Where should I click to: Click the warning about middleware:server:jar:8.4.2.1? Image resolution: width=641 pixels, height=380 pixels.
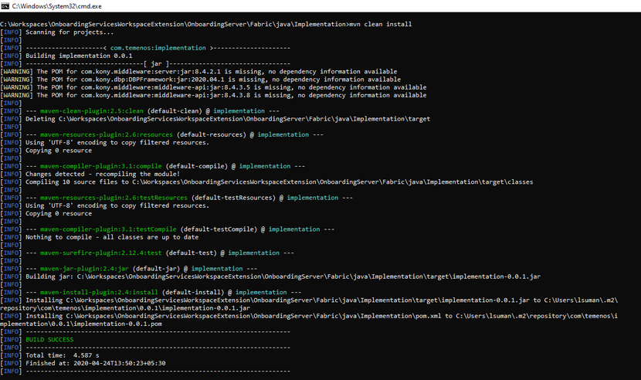point(212,71)
